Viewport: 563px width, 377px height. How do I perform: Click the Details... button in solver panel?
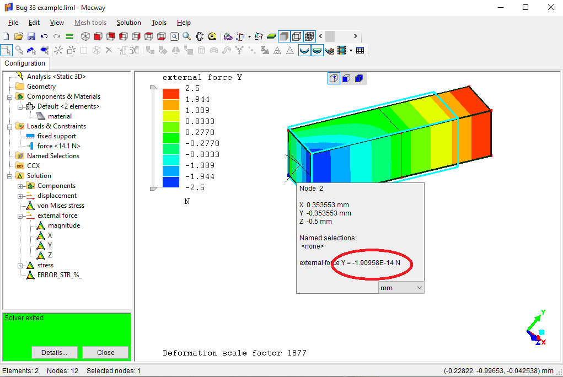[54, 353]
